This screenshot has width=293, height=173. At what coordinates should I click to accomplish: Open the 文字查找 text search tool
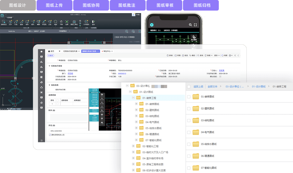coord(86,22)
